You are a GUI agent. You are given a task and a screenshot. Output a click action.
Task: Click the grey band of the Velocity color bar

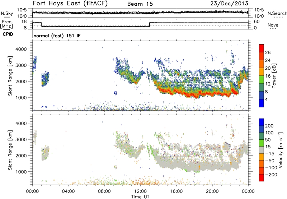pos(262,150)
